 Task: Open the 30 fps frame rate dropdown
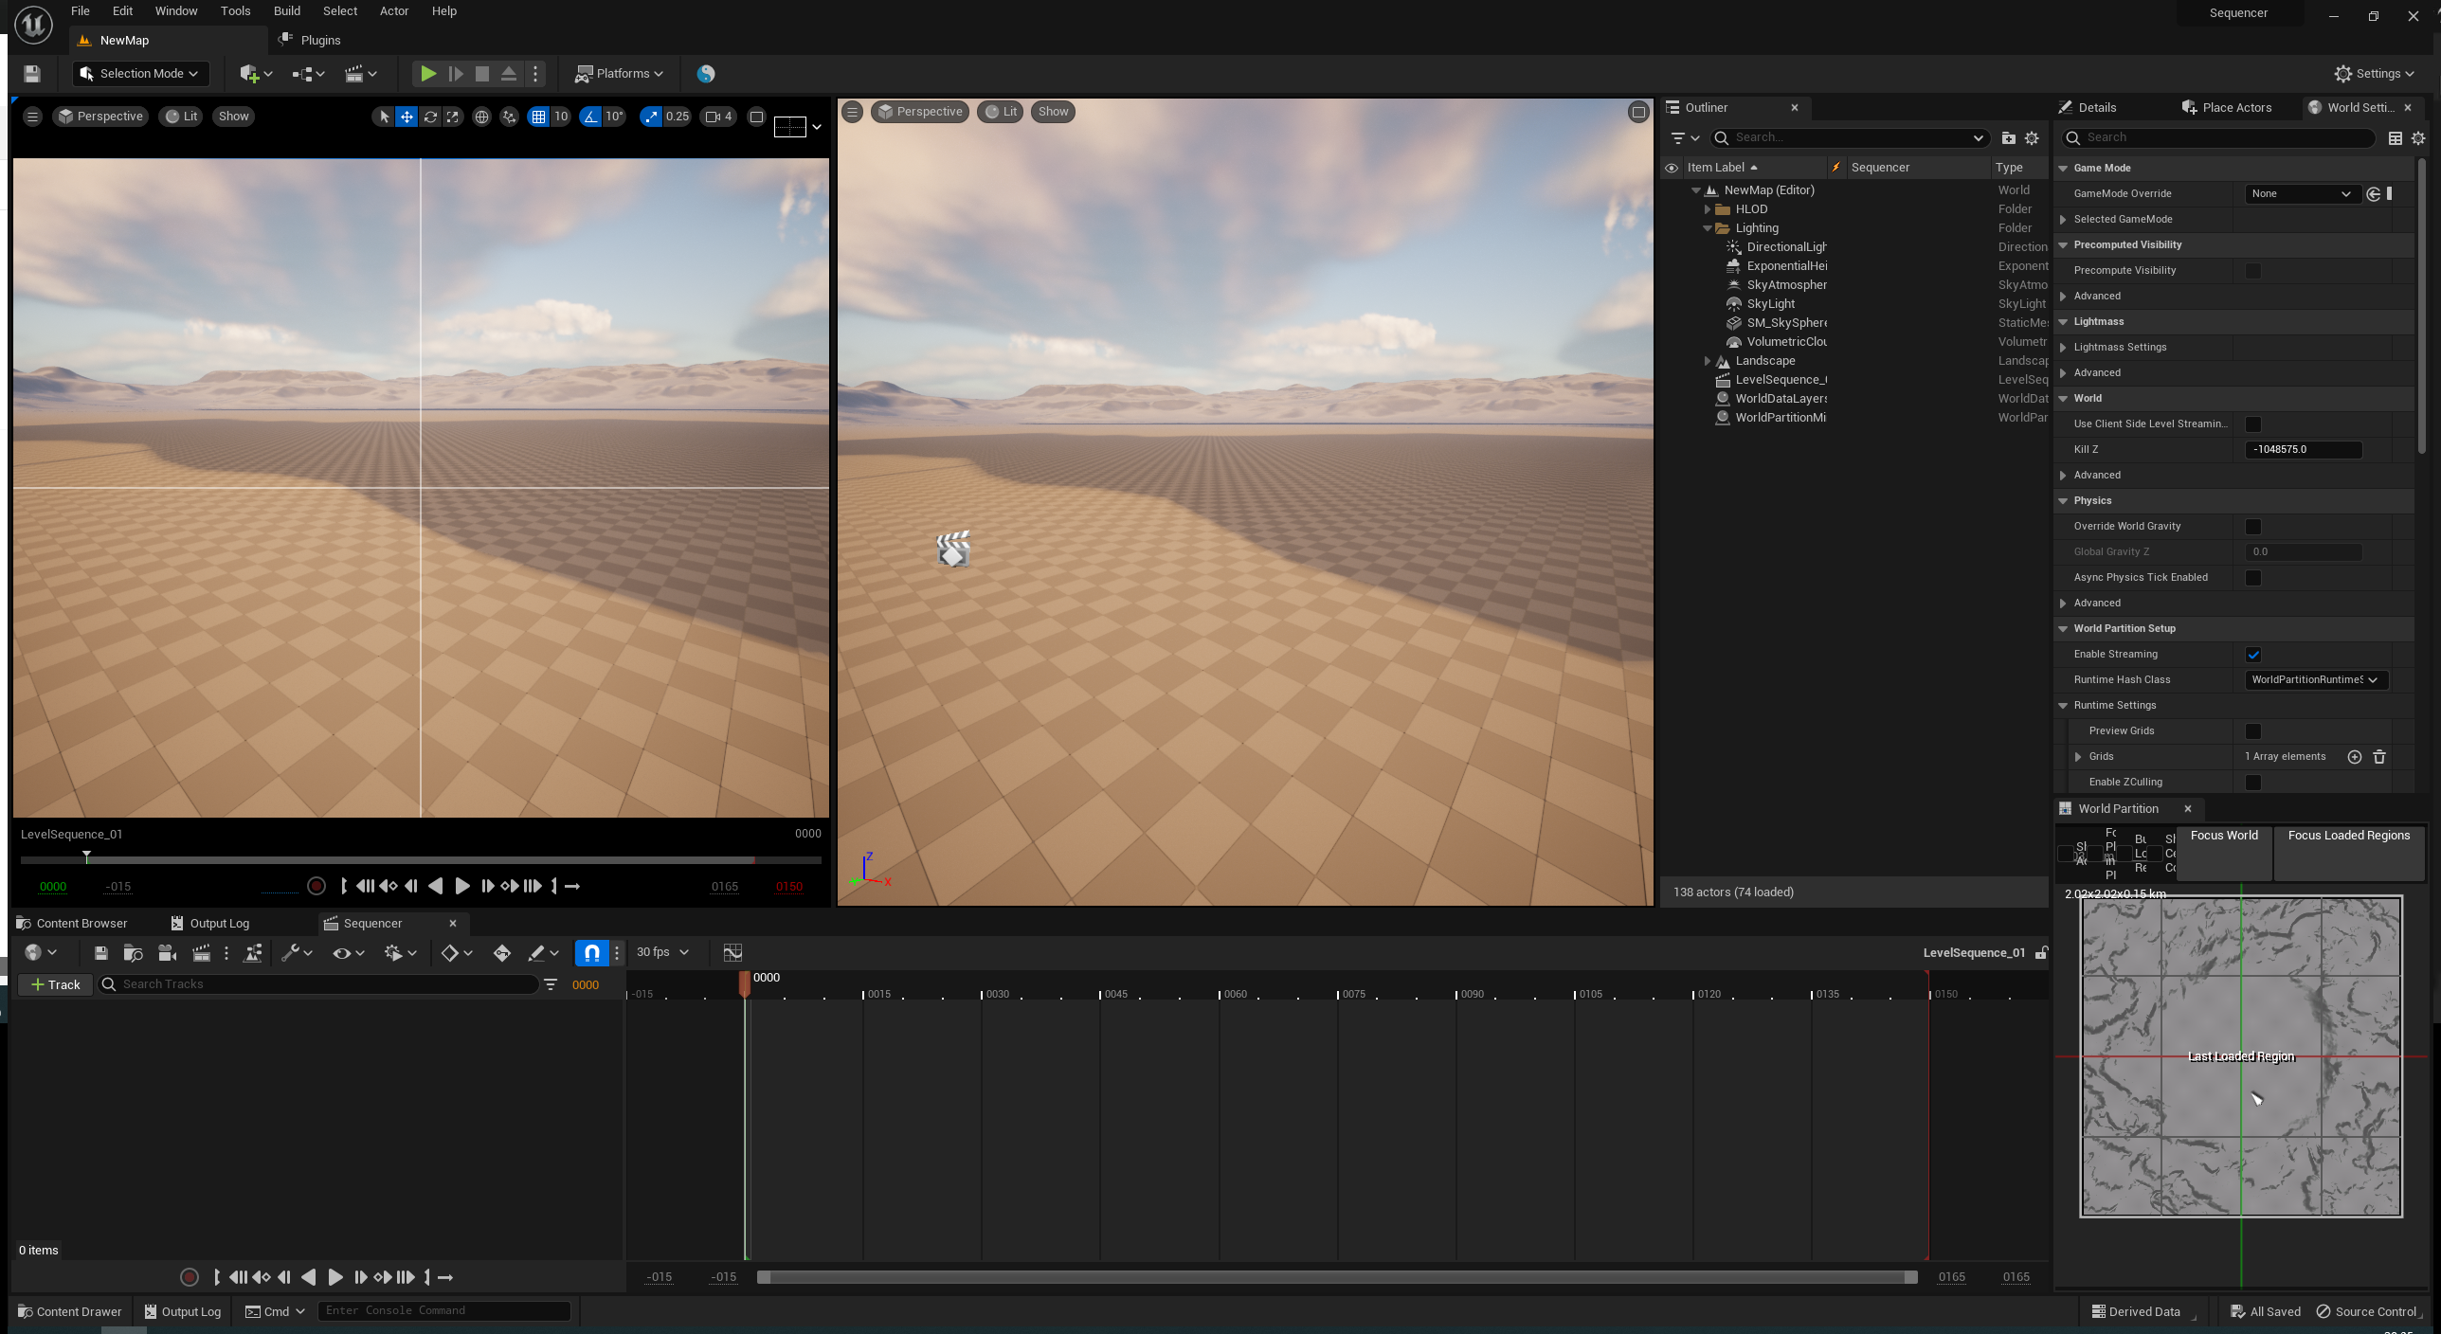pos(662,952)
